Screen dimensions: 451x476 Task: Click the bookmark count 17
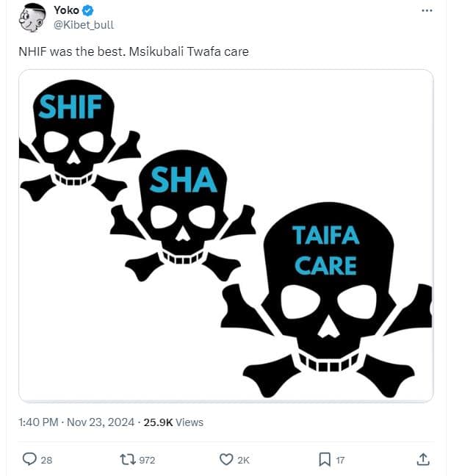click(x=340, y=460)
